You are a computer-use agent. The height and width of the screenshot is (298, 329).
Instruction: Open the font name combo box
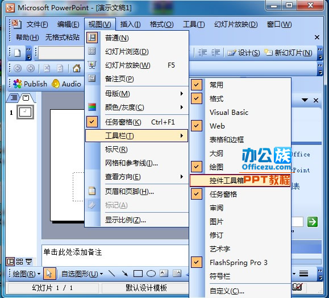click(61, 53)
